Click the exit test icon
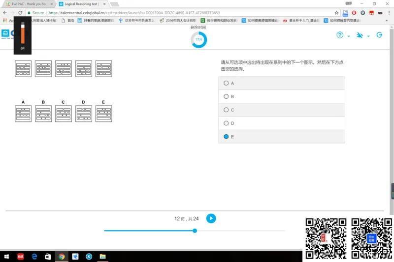Viewport: 394px width, 262px height. pos(379,35)
